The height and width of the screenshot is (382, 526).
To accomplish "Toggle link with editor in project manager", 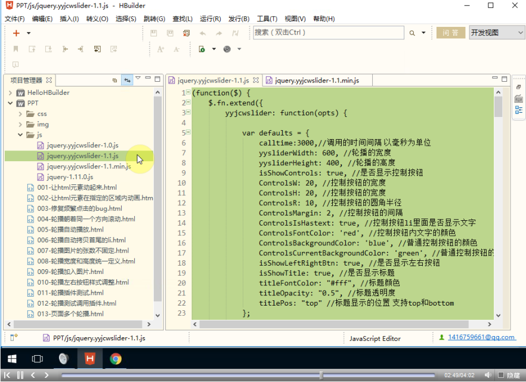I will coord(126,79).
